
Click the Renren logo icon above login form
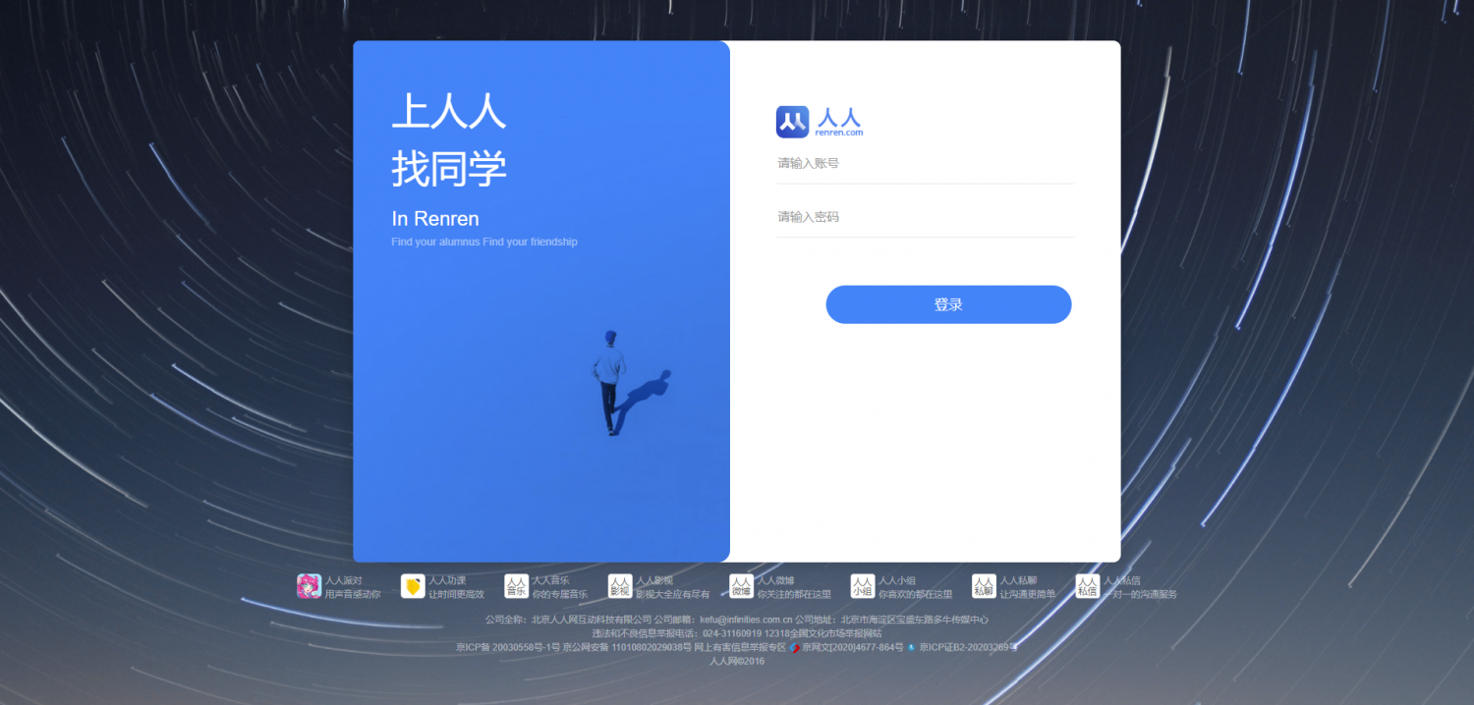(792, 122)
